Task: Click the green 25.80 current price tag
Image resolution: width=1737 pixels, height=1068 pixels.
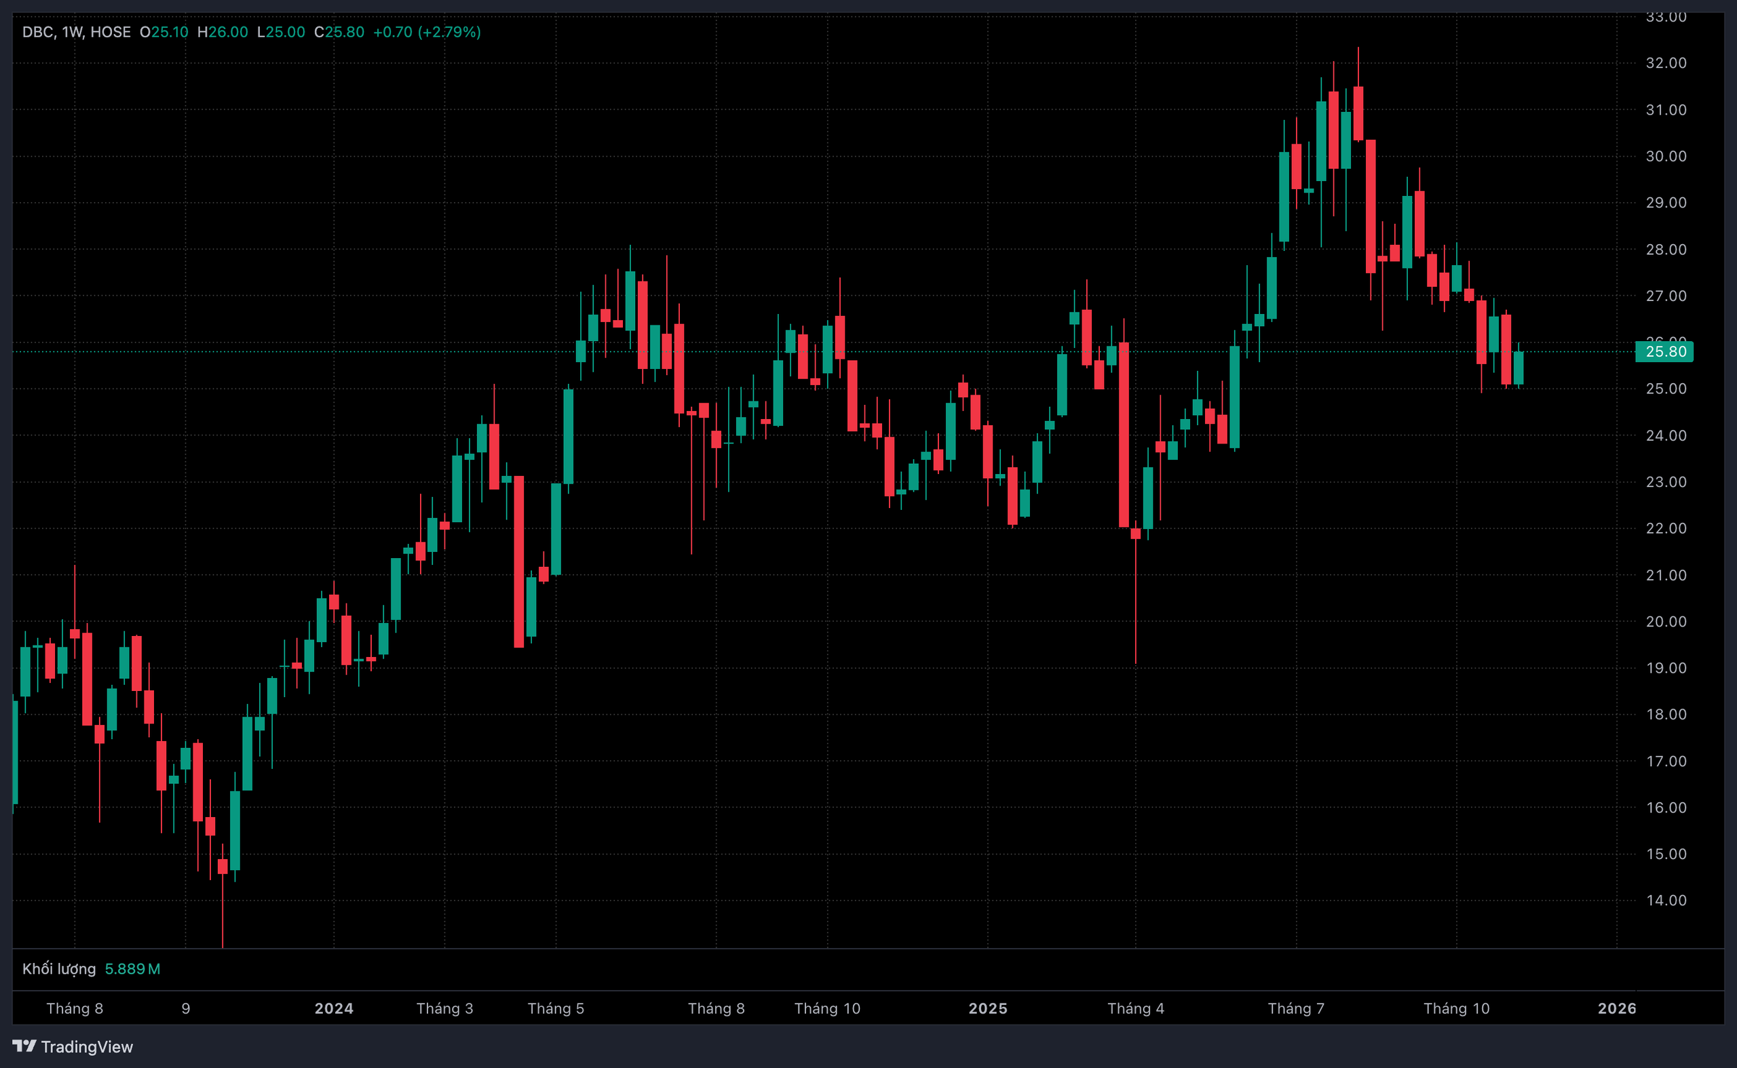Action: click(x=1664, y=352)
